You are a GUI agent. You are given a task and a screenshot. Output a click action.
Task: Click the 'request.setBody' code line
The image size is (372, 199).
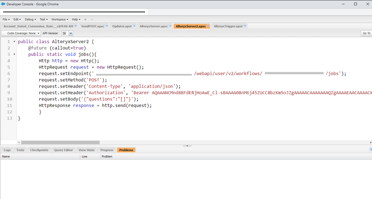[x=89, y=99]
